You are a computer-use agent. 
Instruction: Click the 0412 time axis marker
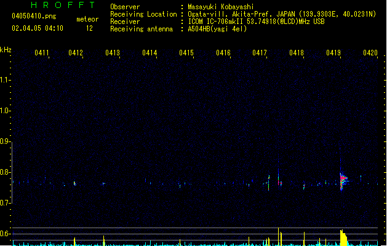click(x=76, y=53)
